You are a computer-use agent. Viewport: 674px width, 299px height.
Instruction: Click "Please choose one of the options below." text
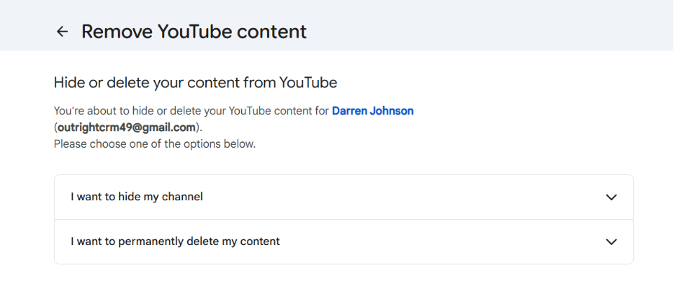(155, 143)
